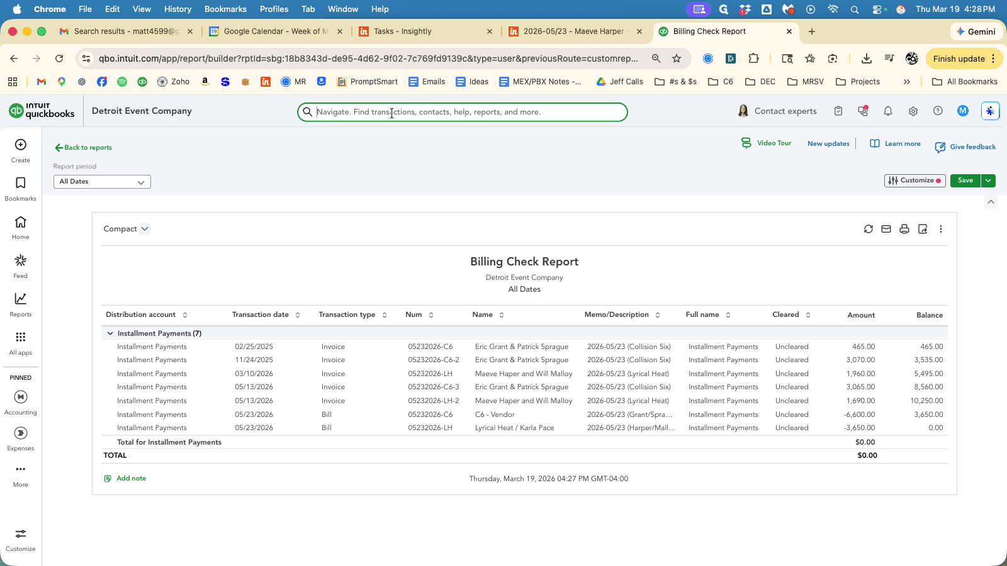Click the Customize report button
The height and width of the screenshot is (566, 1007).
tap(914, 180)
